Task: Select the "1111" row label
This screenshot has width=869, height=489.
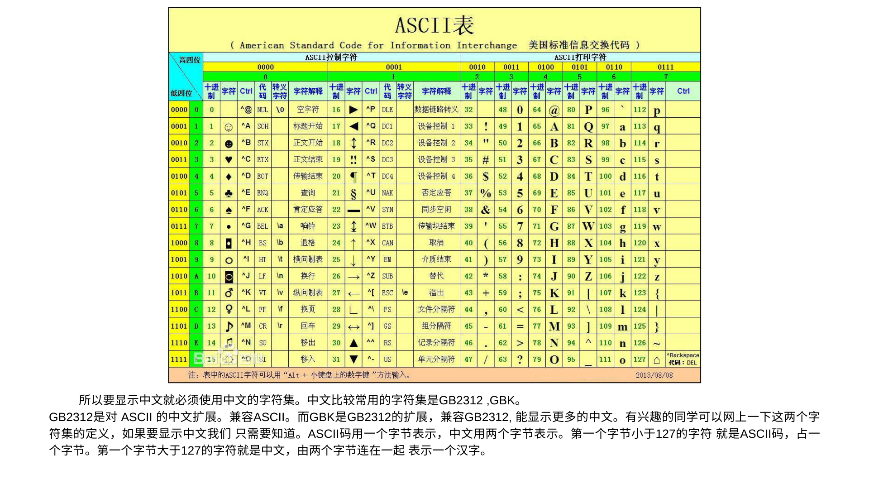Action: tap(179, 360)
